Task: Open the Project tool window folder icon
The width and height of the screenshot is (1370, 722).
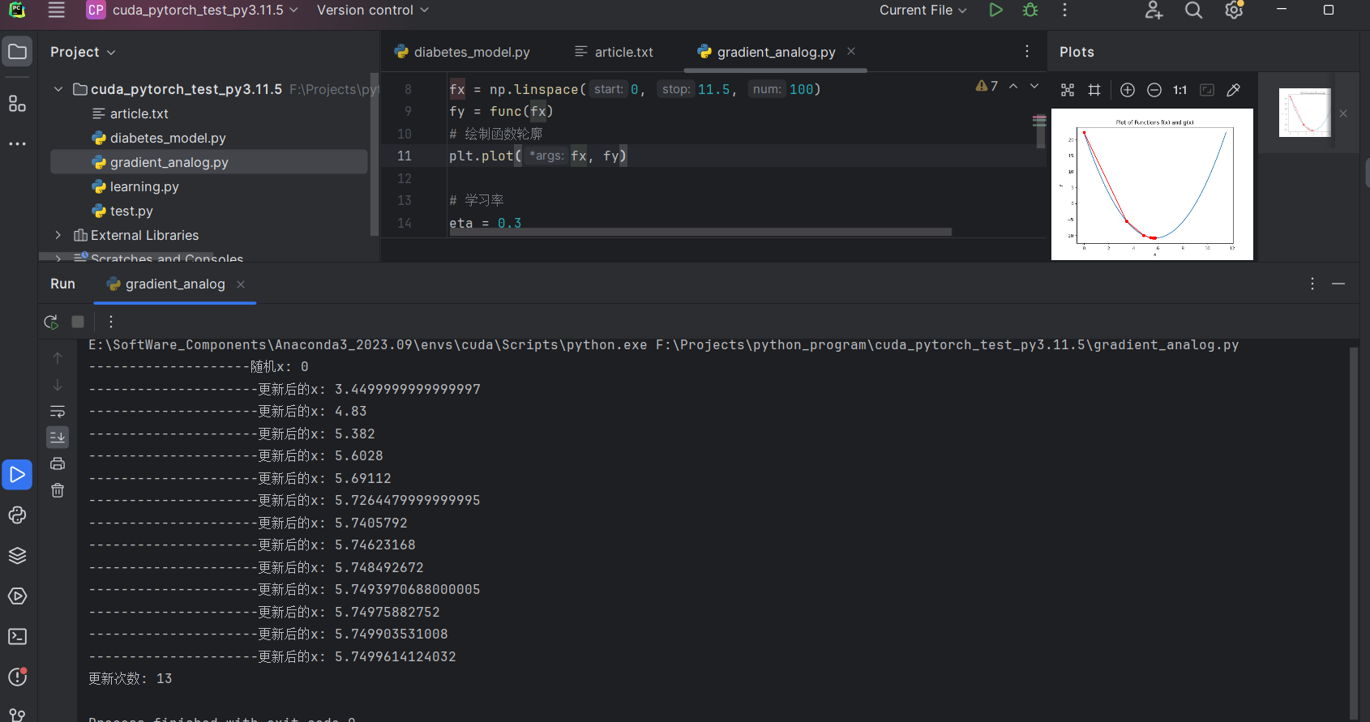Action: 17,52
